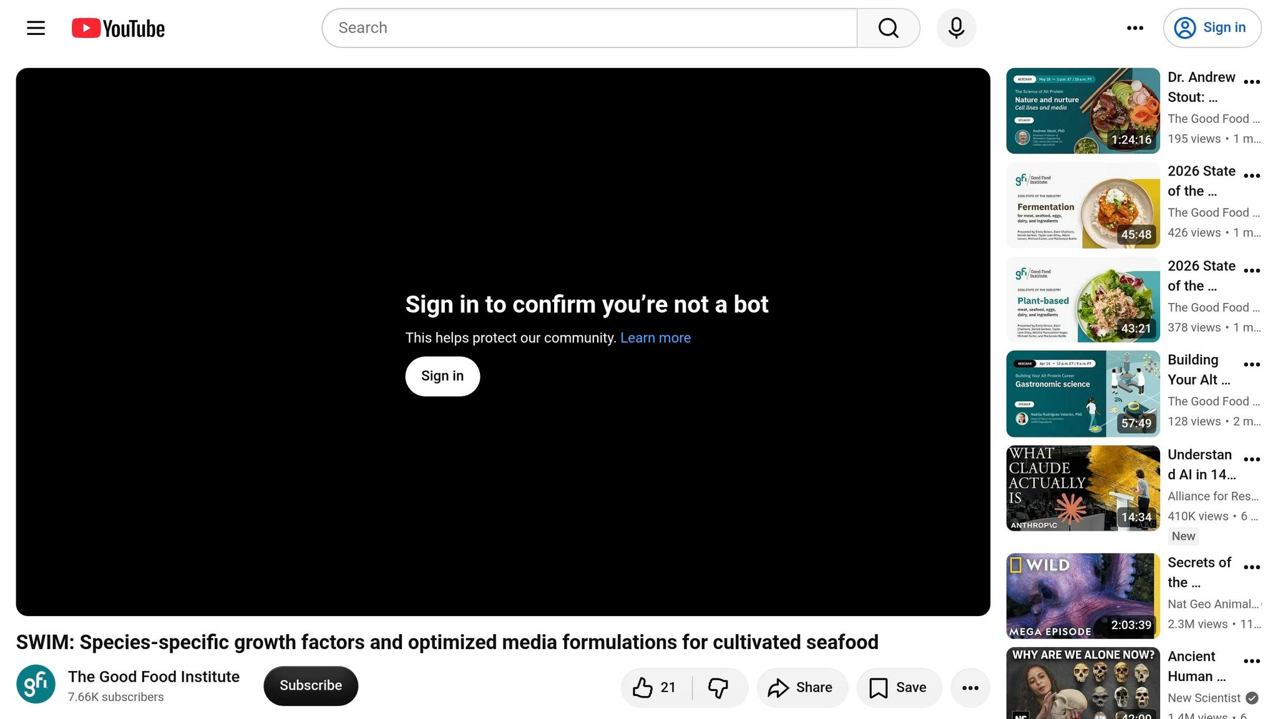Click Sign in inside the video player
Screen dimensions: 1278x719
tap(442, 376)
